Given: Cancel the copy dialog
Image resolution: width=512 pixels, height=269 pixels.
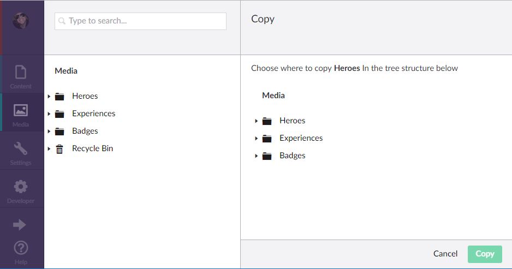Looking at the screenshot, I should [445, 254].
